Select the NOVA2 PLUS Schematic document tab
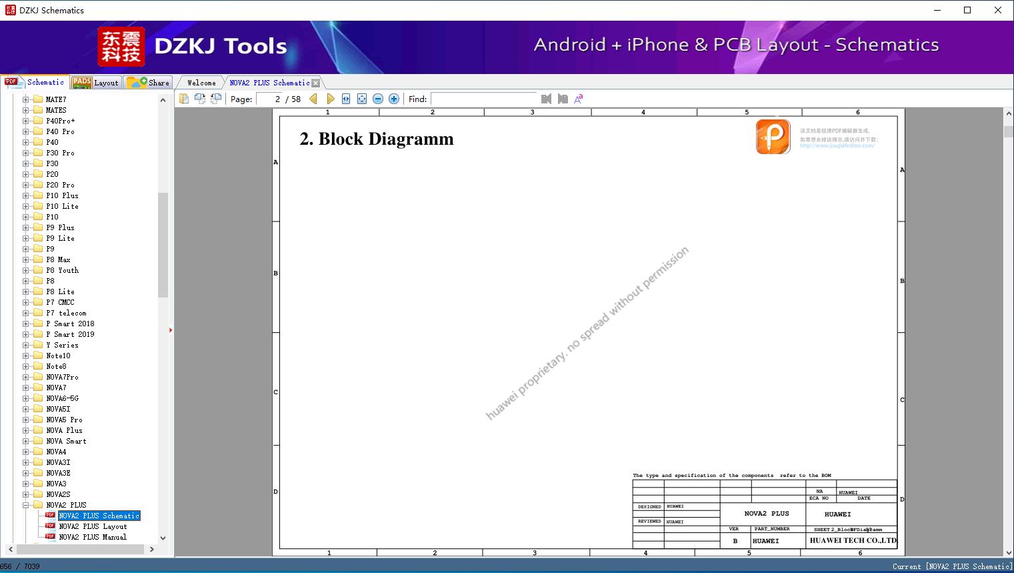1014x573 pixels. pos(269,83)
